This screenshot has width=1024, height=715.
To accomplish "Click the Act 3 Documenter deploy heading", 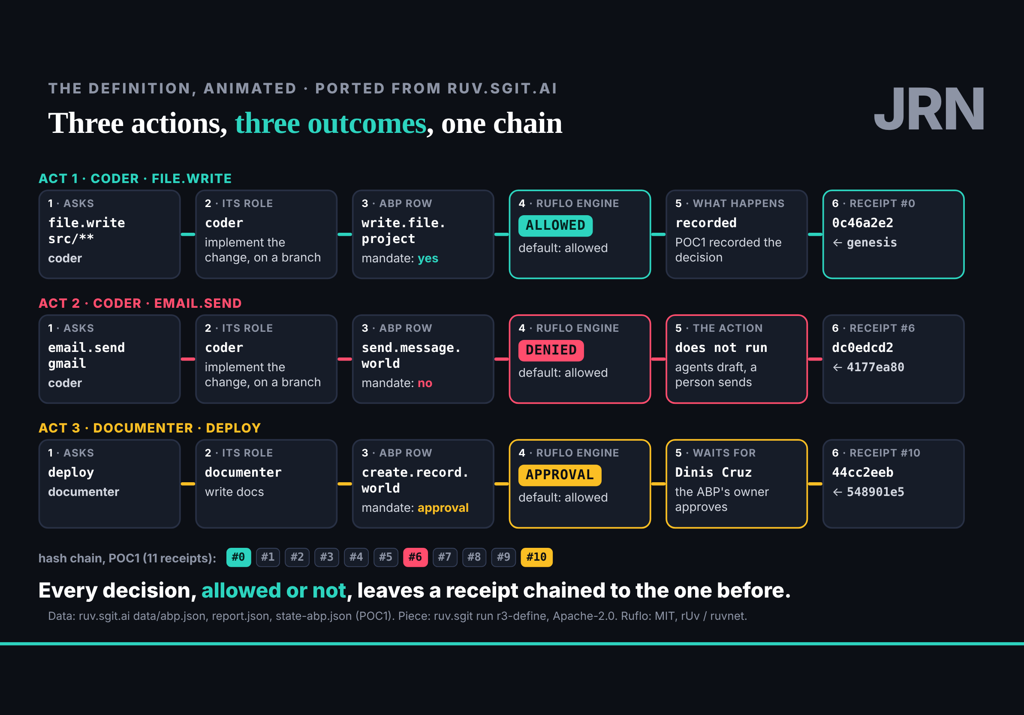I will [x=150, y=428].
